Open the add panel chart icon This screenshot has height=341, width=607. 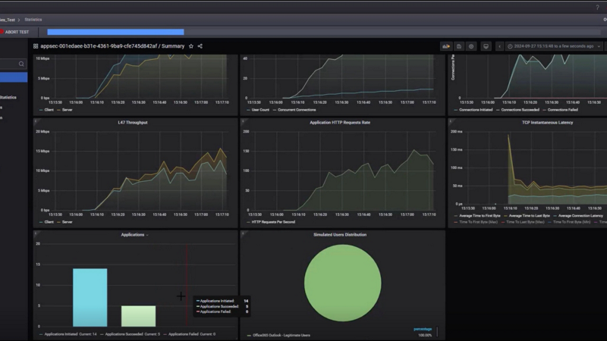tap(446, 46)
